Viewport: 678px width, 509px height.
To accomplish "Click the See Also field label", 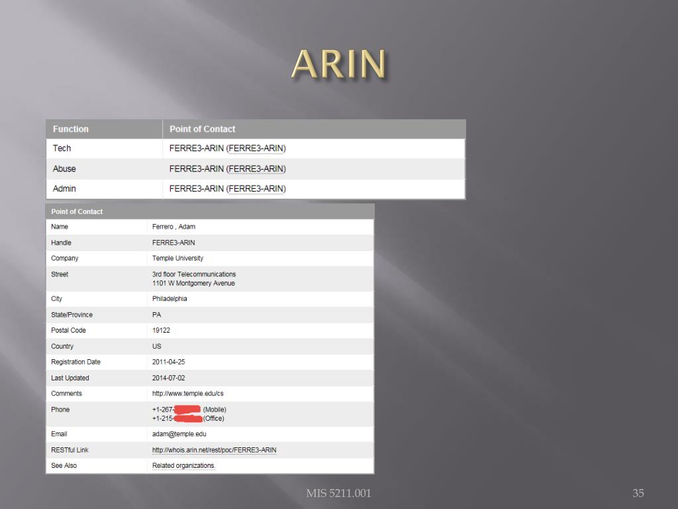I will click(64, 466).
